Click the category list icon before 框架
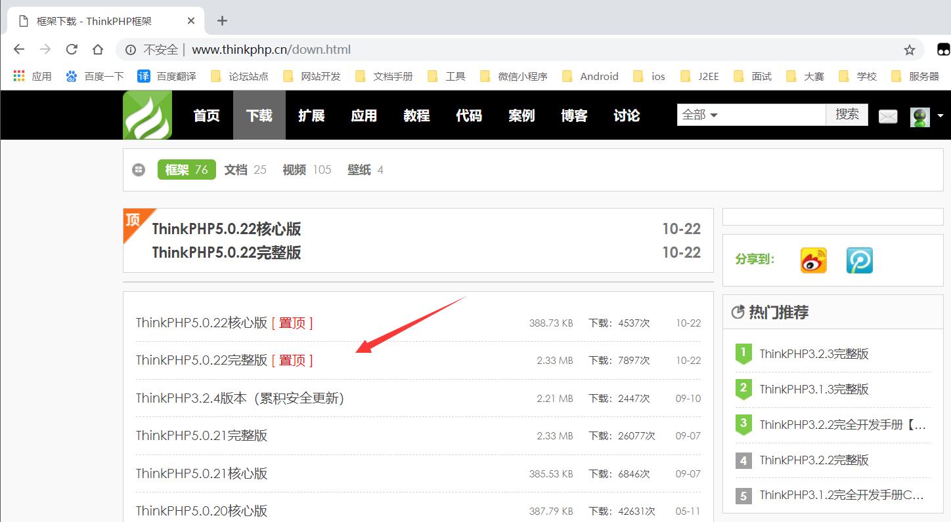Viewport: 951px width, 522px height. pyautogui.click(x=139, y=170)
